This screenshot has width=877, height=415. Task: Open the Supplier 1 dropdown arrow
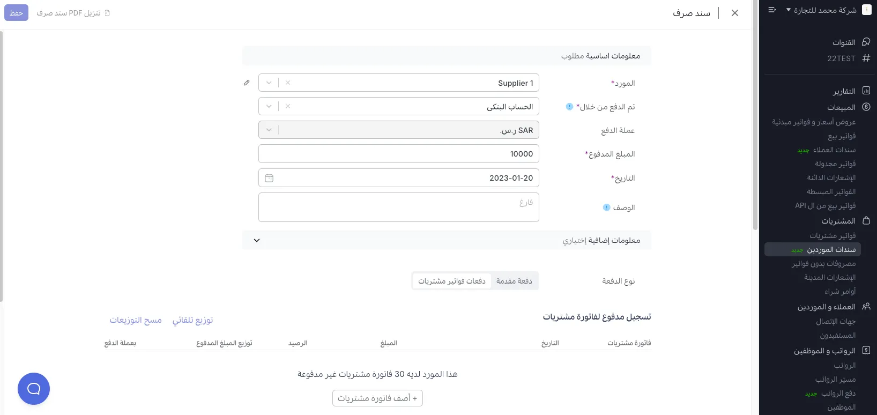point(269,83)
